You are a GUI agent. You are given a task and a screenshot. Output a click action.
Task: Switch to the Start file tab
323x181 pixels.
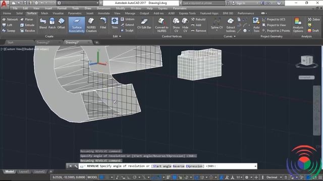click(x=10, y=42)
